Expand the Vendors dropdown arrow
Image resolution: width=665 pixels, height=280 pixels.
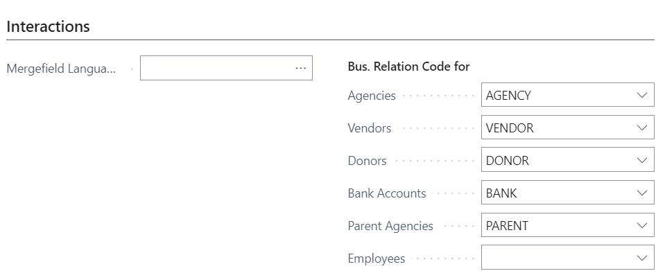click(641, 128)
